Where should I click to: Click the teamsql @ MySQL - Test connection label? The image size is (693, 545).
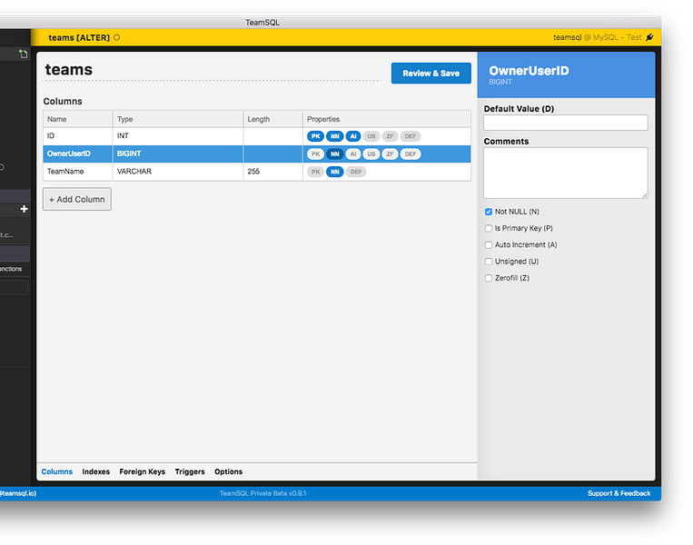click(x=597, y=37)
